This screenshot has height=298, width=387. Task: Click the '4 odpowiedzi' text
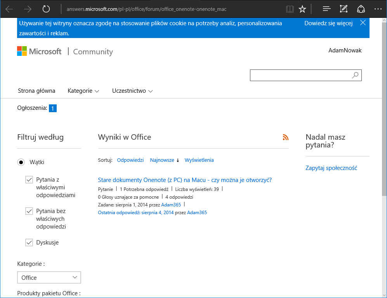coord(179,197)
